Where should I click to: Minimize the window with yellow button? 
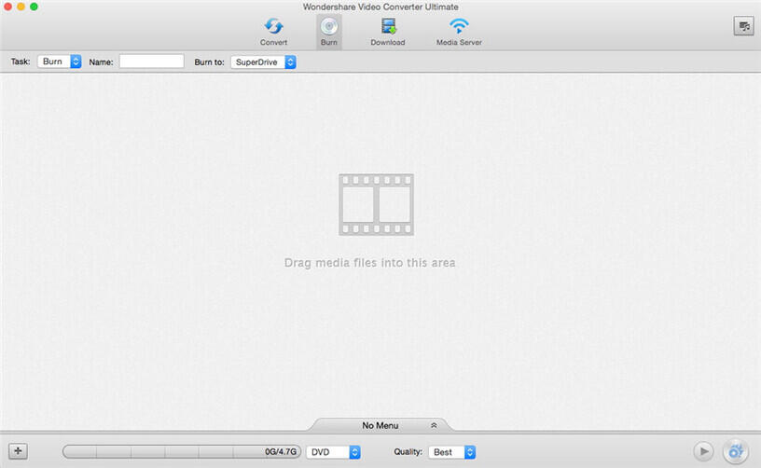pyautogui.click(x=21, y=7)
